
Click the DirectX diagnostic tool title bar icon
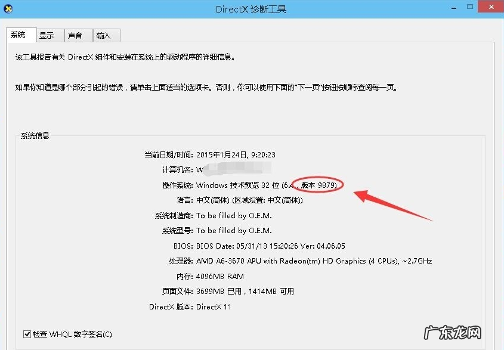(x=8, y=8)
